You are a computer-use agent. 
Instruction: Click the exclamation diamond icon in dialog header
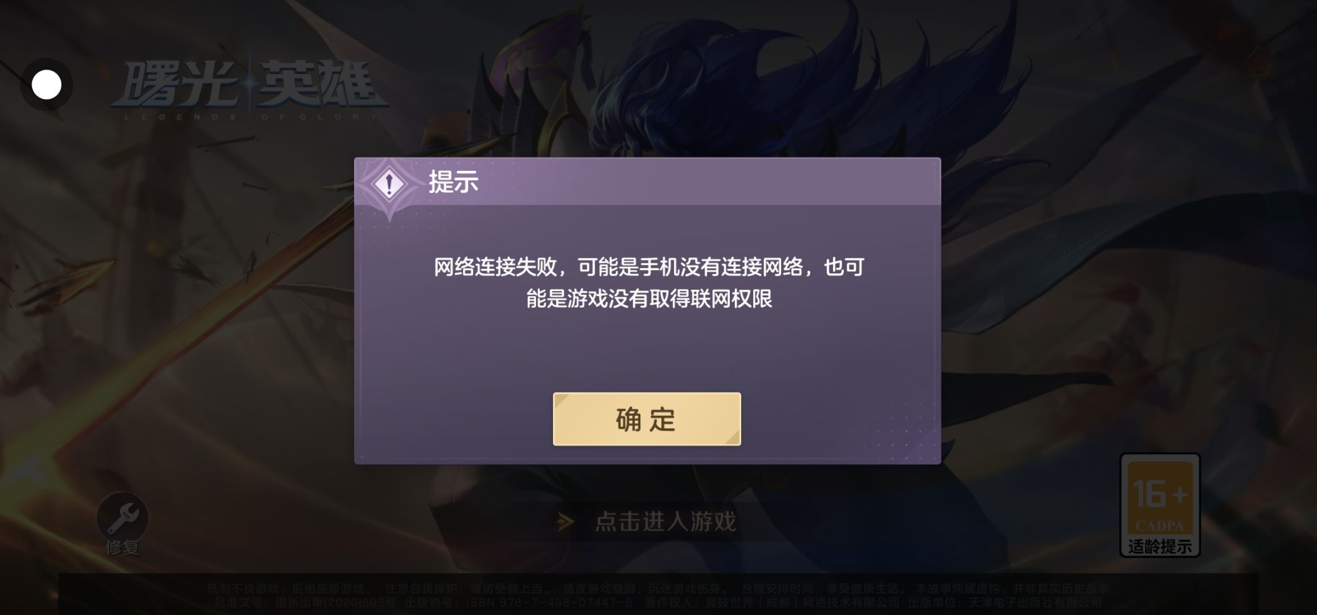(389, 184)
